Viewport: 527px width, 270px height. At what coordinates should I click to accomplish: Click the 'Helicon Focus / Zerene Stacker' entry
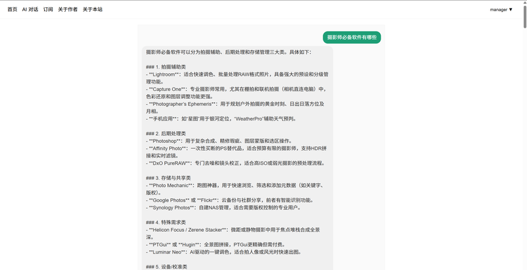(233, 233)
